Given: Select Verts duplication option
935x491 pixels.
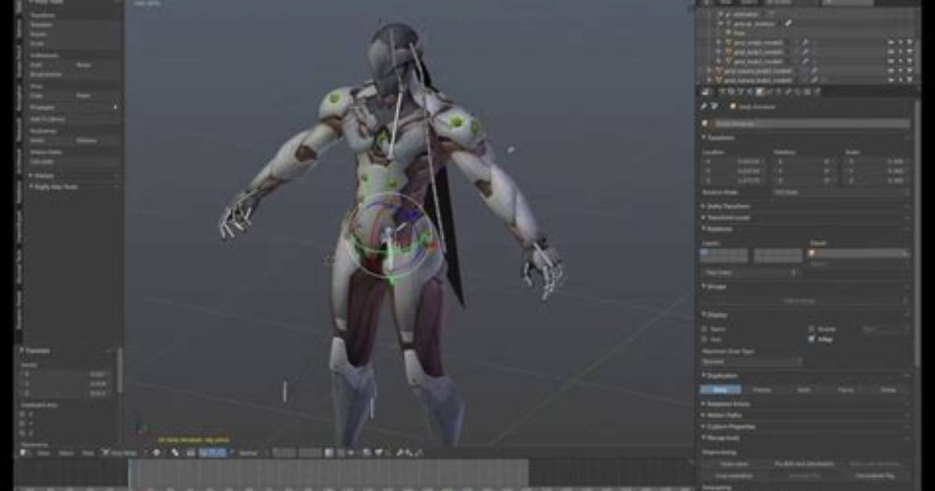Looking at the screenshot, I should 804,389.
